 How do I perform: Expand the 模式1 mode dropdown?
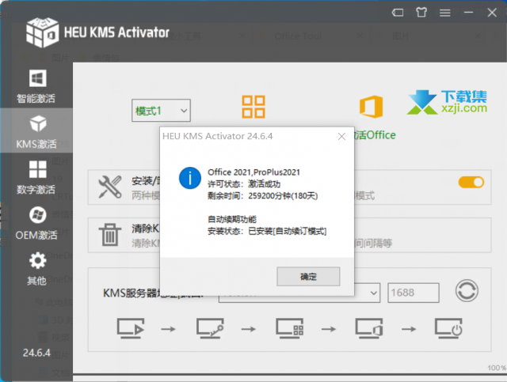pos(162,111)
